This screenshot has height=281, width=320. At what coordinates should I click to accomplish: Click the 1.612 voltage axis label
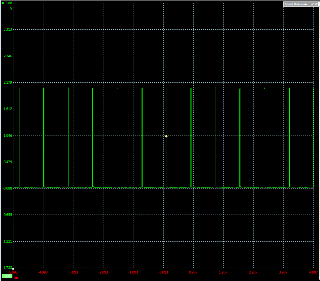8,109
